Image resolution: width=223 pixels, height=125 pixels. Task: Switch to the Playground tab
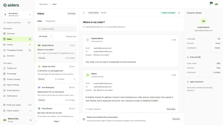click(x=50, y=21)
